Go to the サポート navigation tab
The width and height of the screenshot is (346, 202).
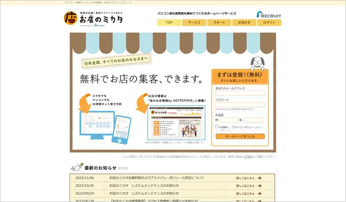point(219,22)
